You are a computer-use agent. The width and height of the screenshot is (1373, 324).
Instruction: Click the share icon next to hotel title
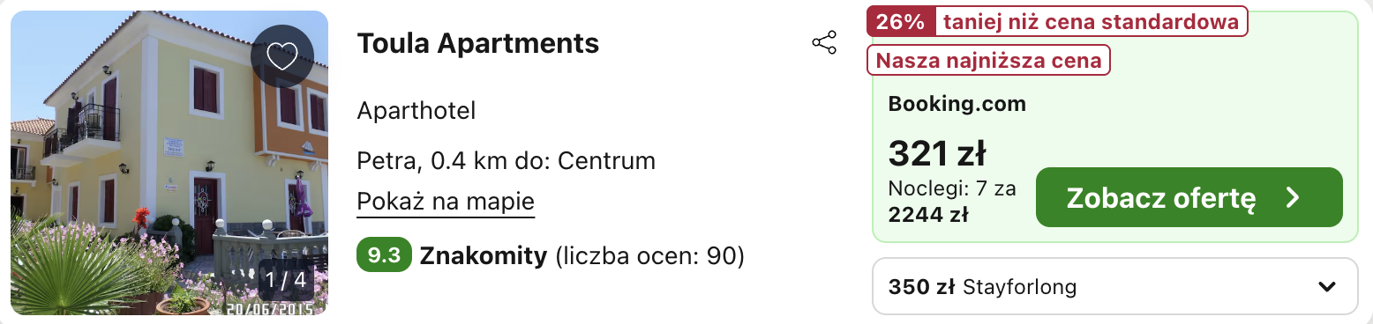click(x=823, y=43)
